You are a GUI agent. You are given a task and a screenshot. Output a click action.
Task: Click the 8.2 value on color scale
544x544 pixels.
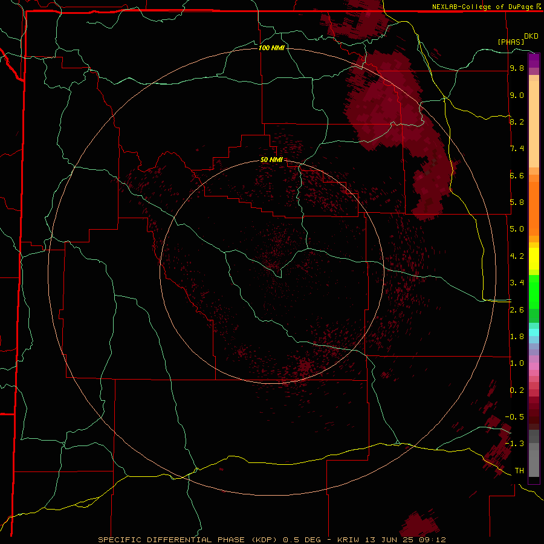click(517, 122)
